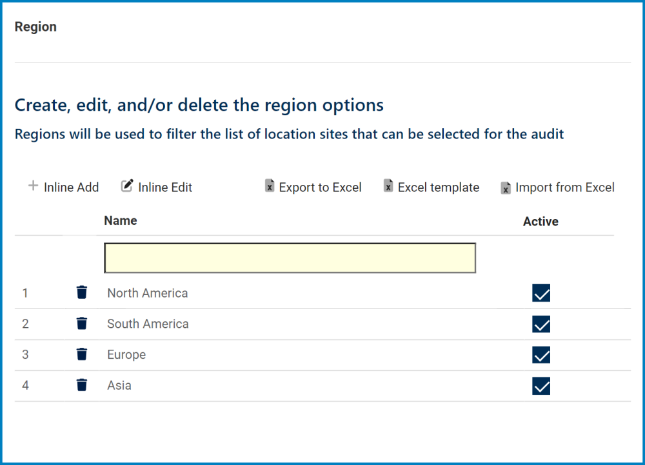Toggle the Asia Active checkbox
Image resolution: width=645 pixels, height=465 pixels.
(x=541, y=386)
